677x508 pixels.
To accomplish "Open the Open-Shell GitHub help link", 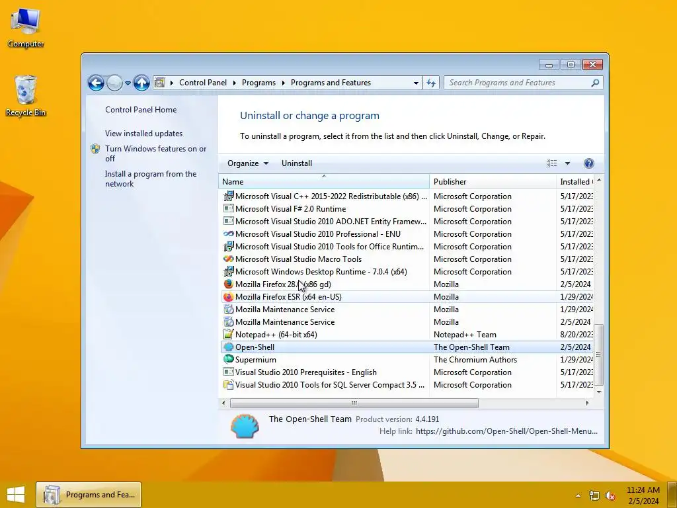I will click(x=506, y=431).
